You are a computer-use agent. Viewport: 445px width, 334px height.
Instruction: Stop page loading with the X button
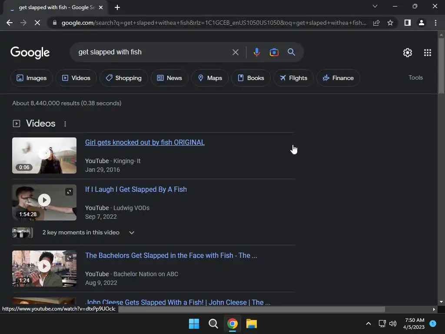coord(37,23)
